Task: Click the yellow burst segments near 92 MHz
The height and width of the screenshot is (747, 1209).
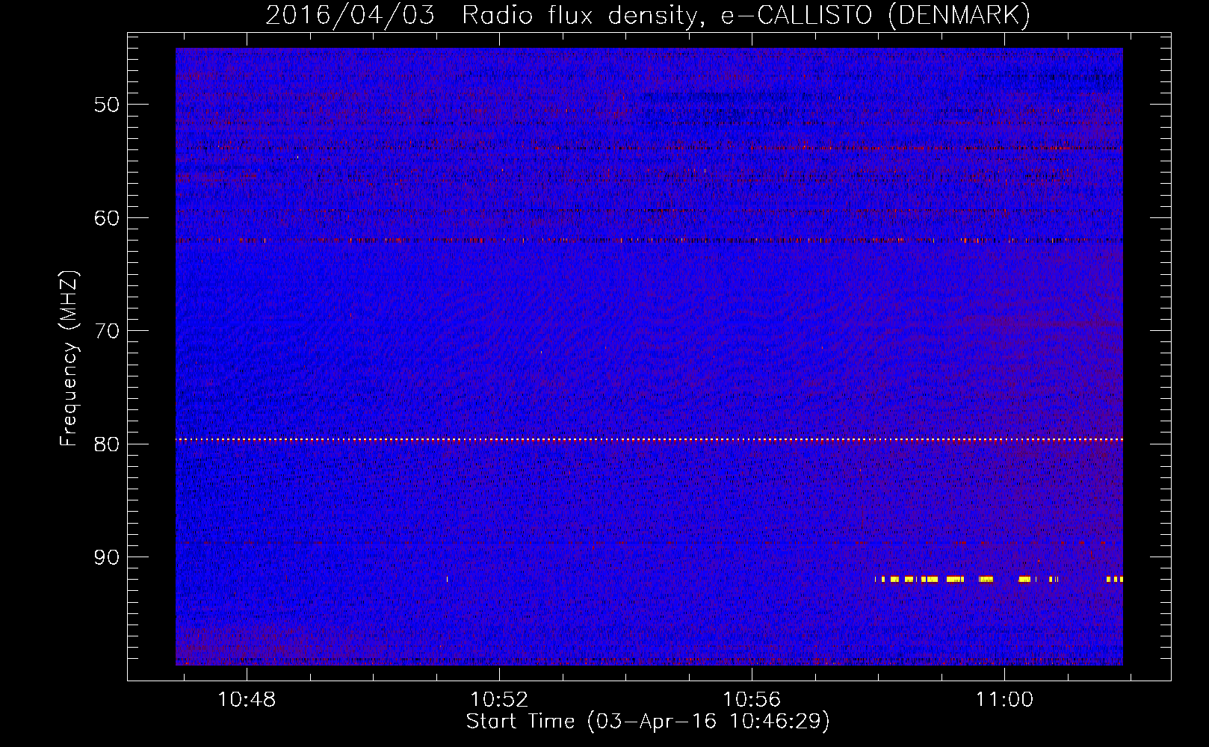Action: click(999, 579)
